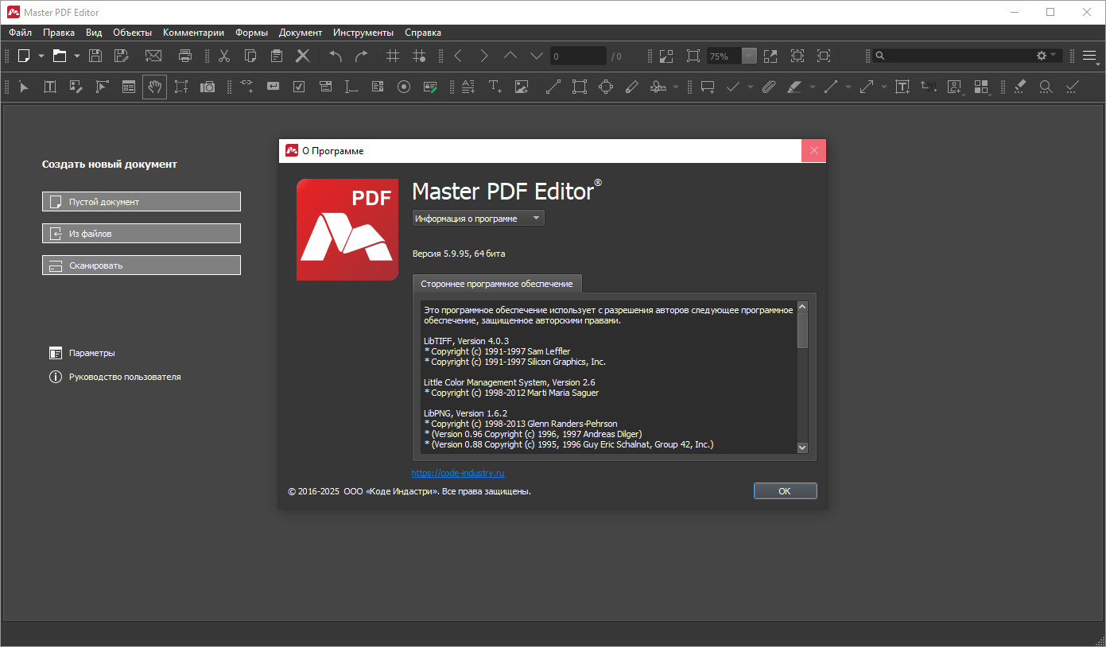Select the arrow pointer selection tool
Image resolution: width=1106 pixels, height=647 pixels.
(24, 87)
